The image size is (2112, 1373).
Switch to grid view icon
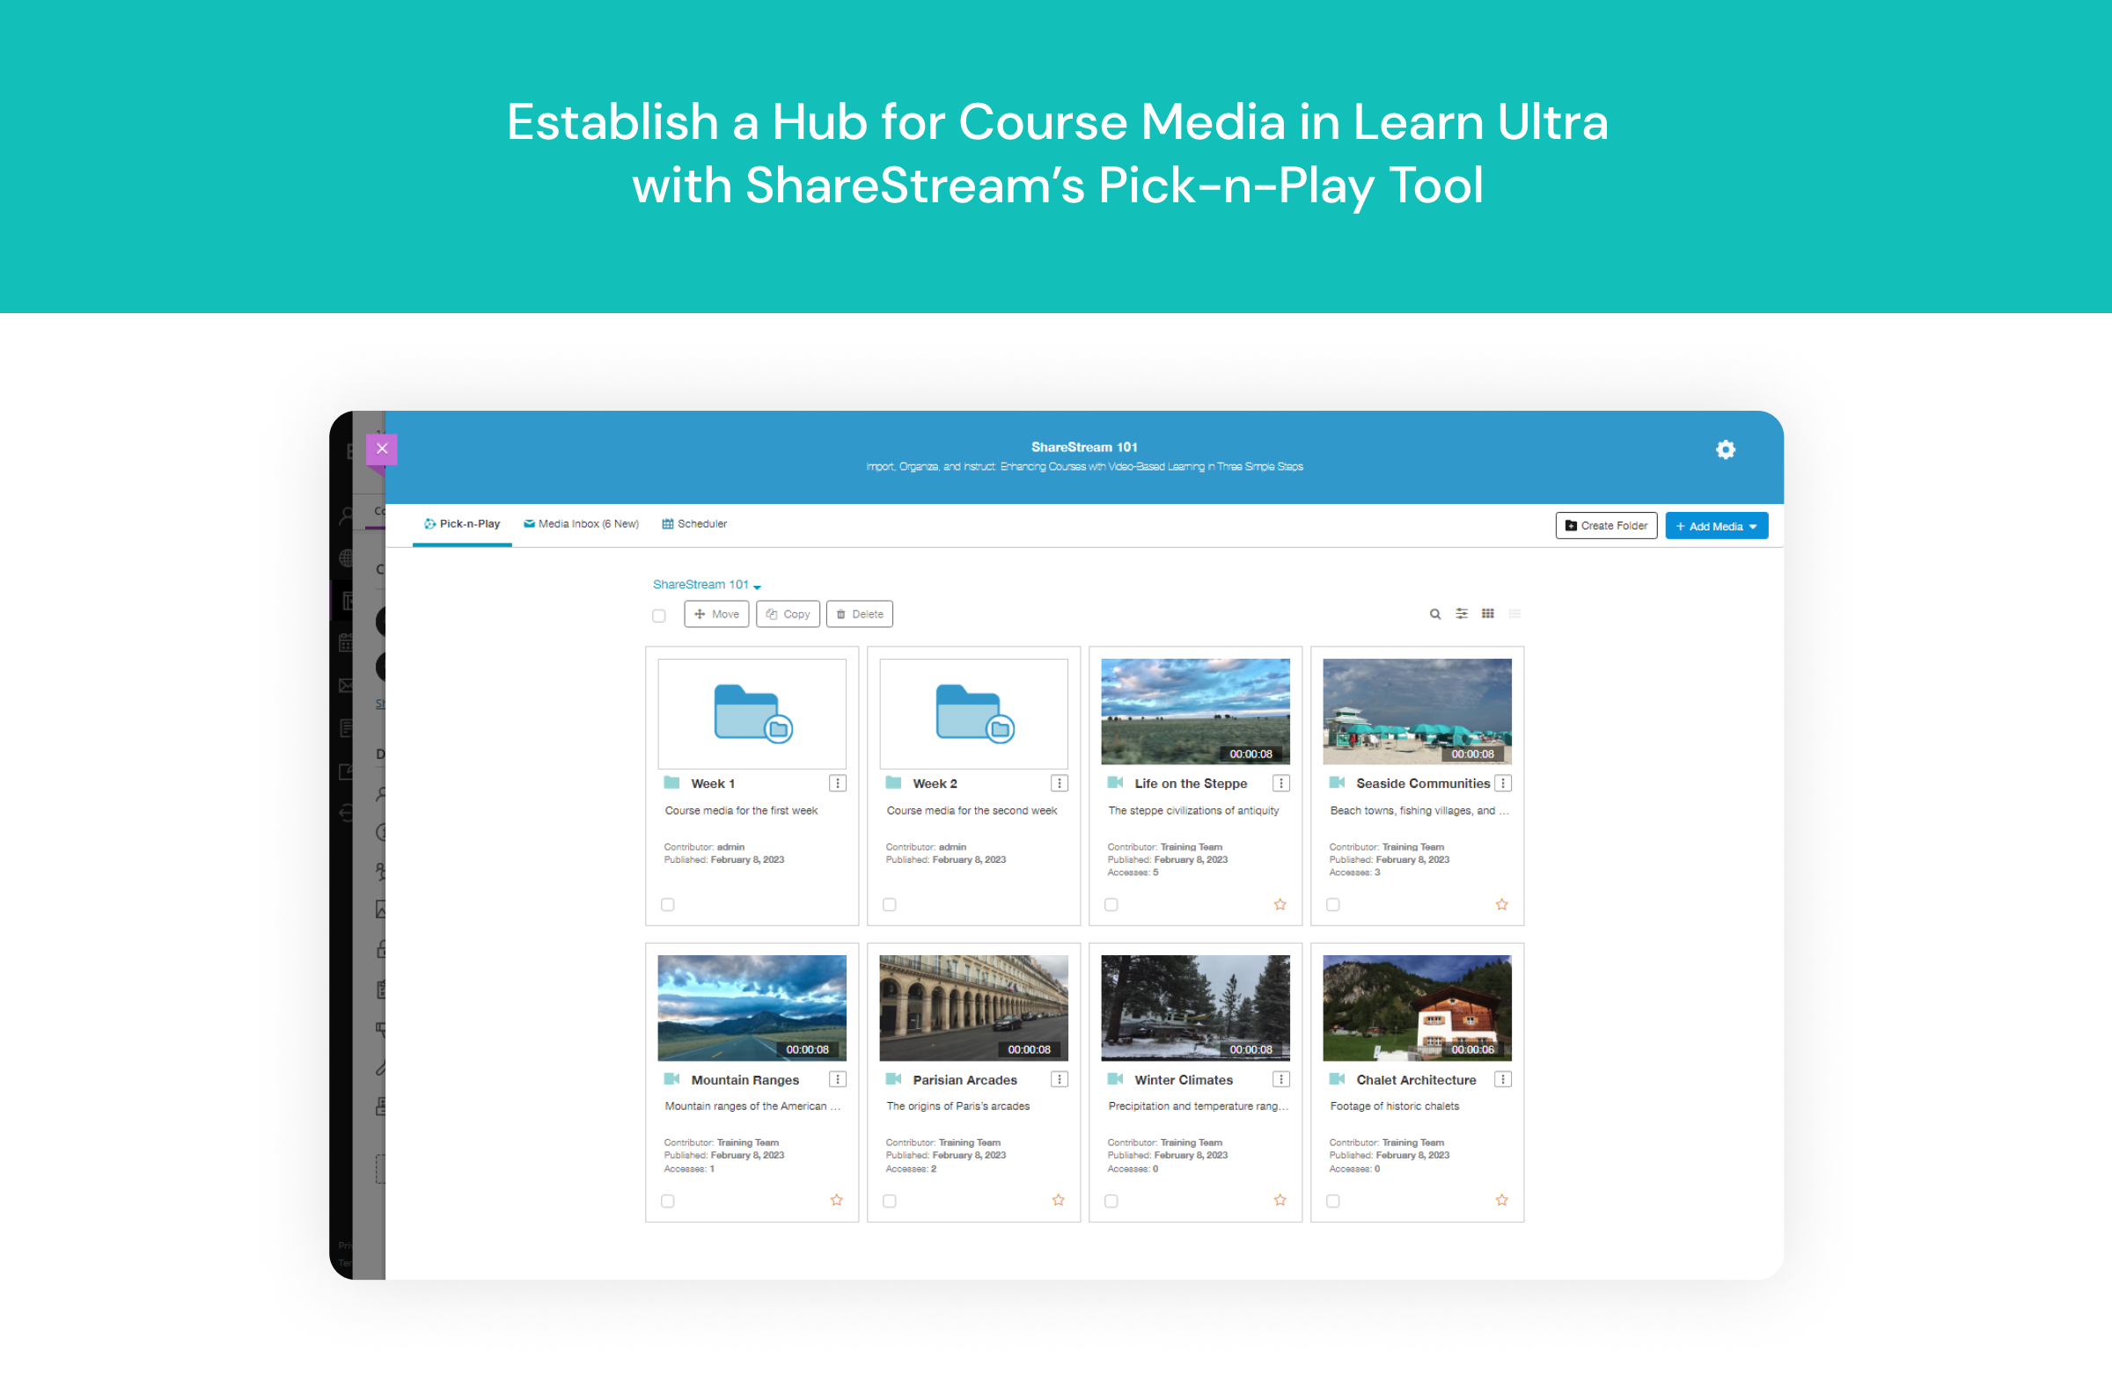1487,614
